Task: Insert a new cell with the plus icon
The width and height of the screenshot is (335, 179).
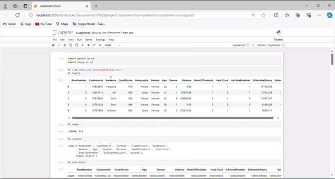Action: click(59, 45)
